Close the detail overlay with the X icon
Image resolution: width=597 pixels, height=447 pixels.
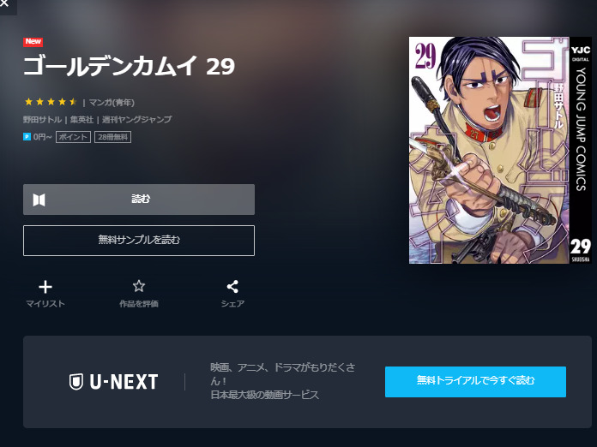click(4, 3)
